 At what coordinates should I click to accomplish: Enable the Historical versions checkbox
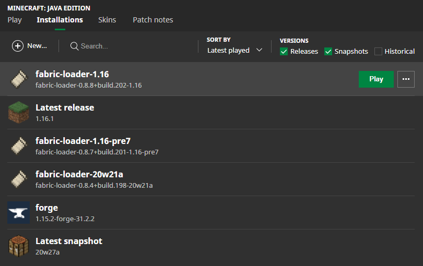(378, 51)
